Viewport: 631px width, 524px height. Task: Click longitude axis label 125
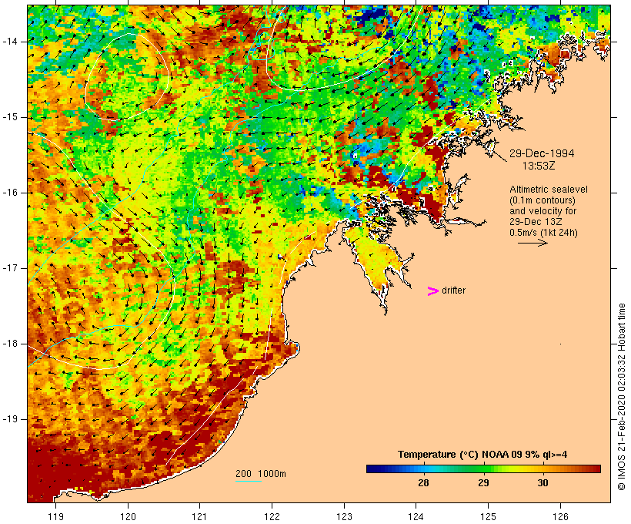(489, 516)
